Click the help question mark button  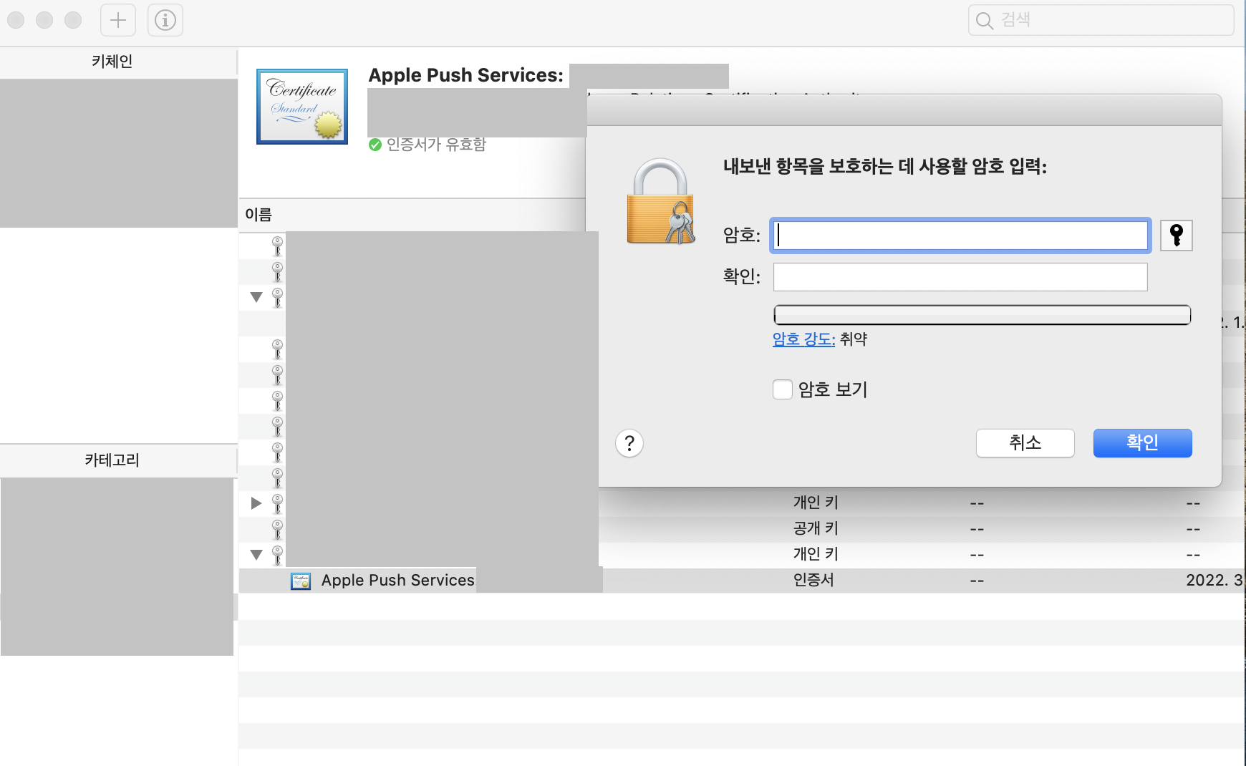pos(629,443)
